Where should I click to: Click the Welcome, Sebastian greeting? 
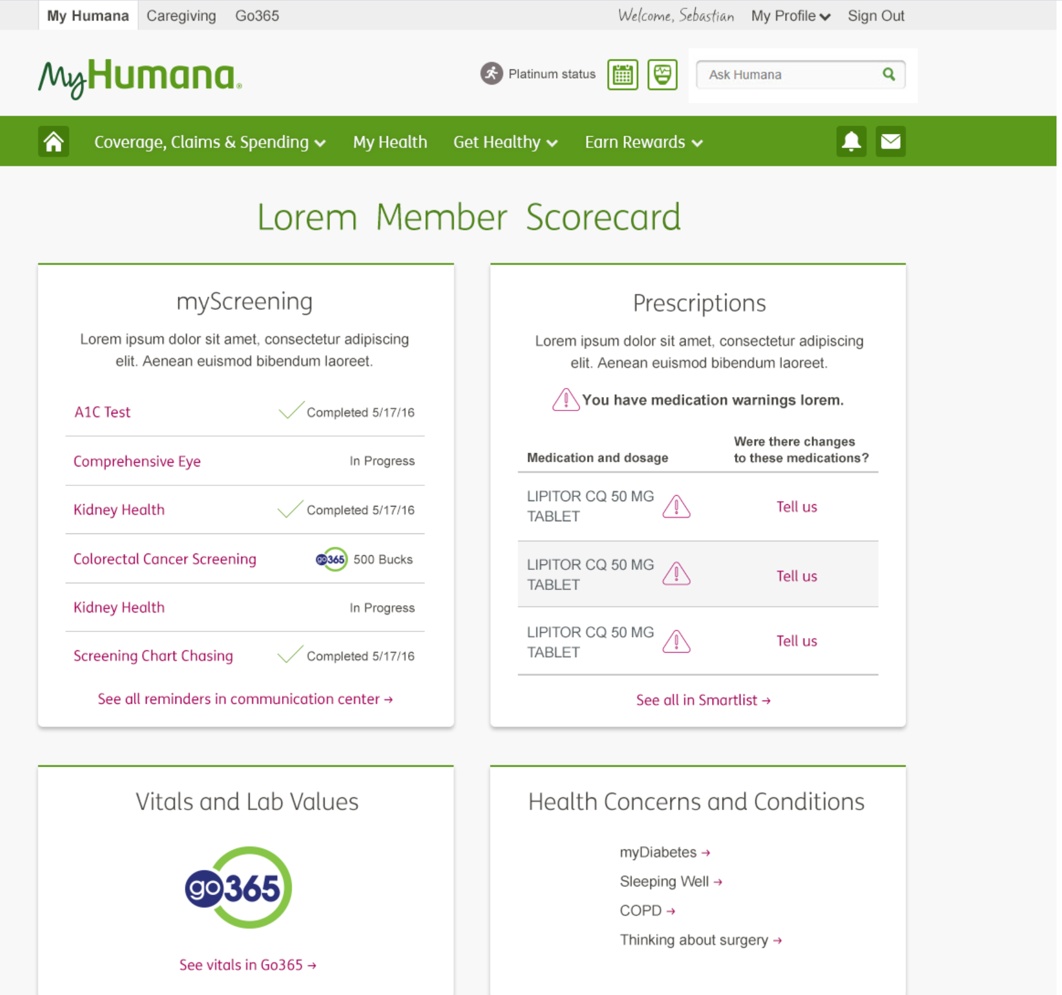pos(676,16)
